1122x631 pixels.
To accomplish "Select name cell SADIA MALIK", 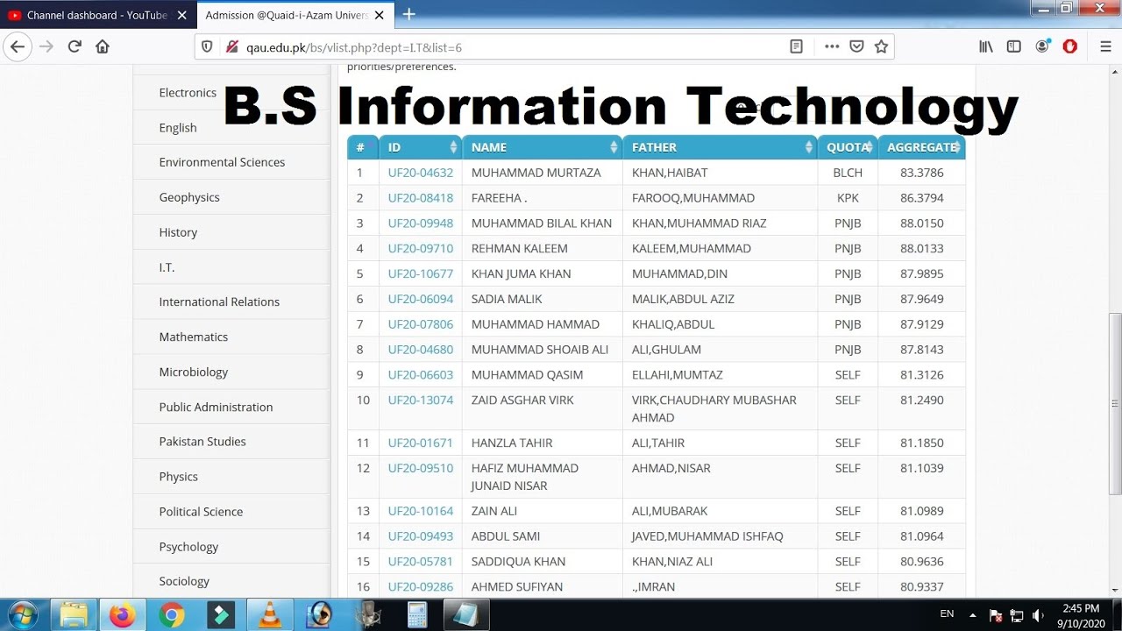I will 507,299.
